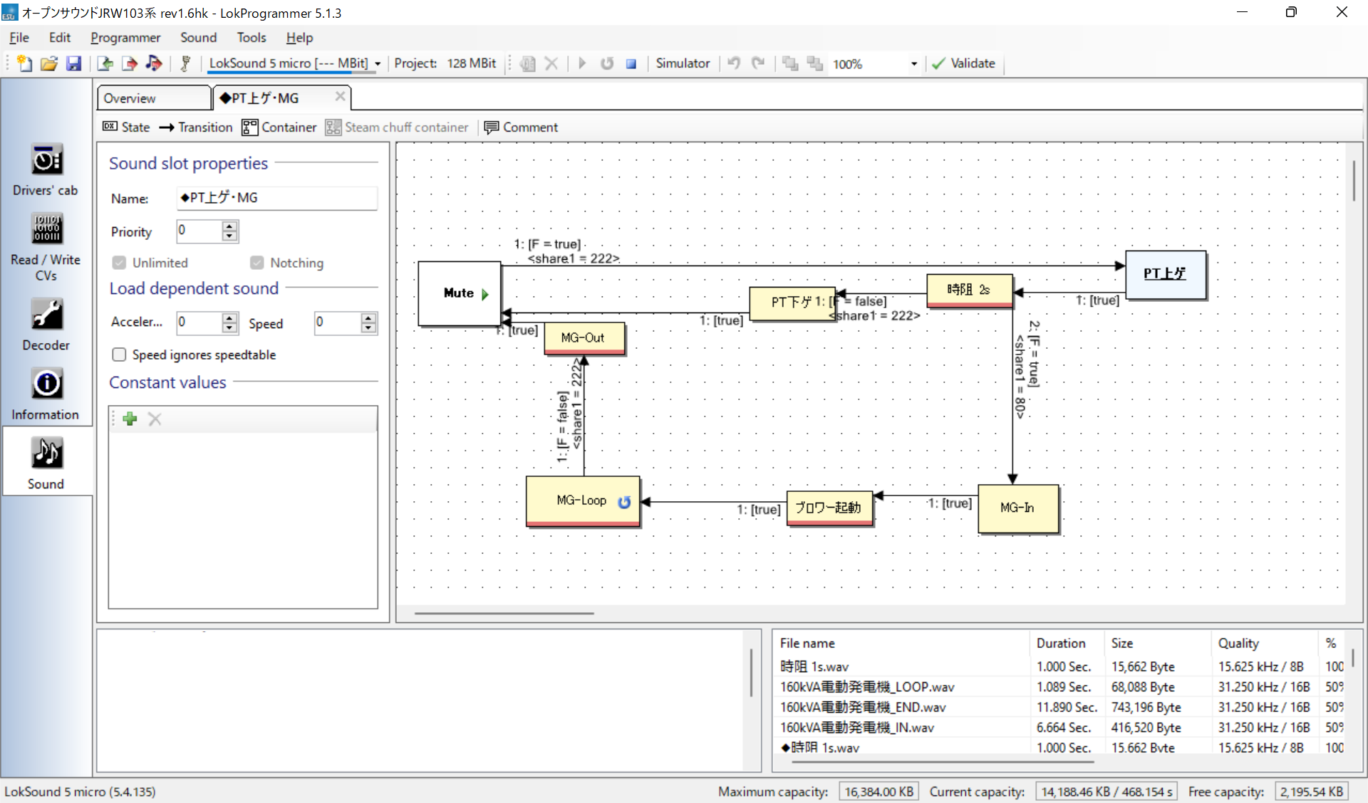Expand the 100% zoom level dropdown

pos(914,64)
